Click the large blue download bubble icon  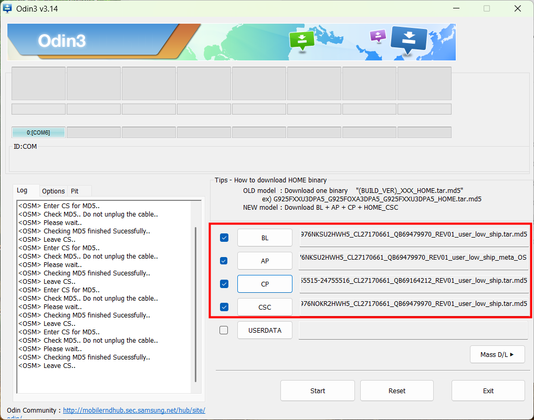(x=409, y=40)
